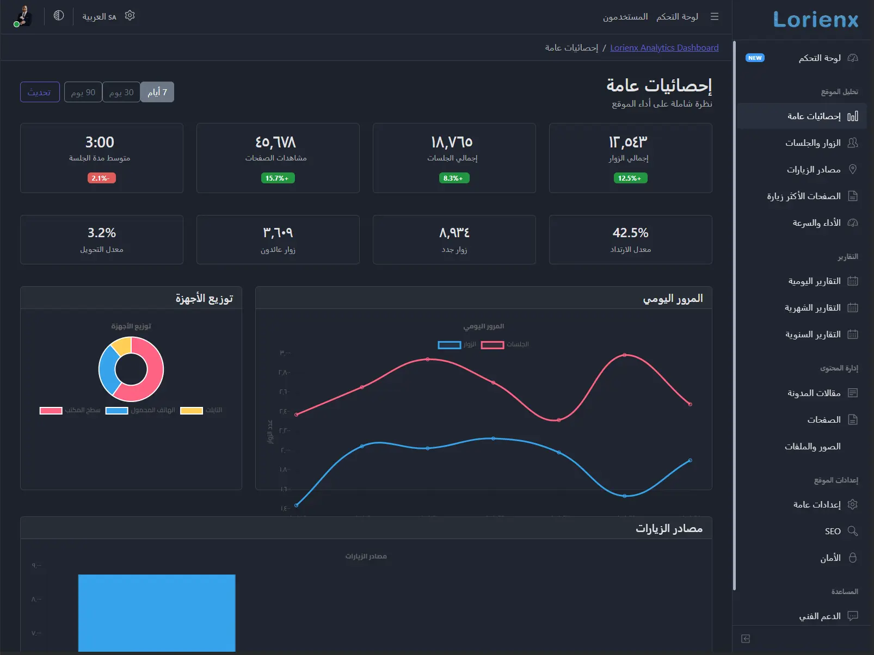The width and height of the screenshot is (874, 655).
Task: Click the settings gear in the top bar
Action: [130, 16]
